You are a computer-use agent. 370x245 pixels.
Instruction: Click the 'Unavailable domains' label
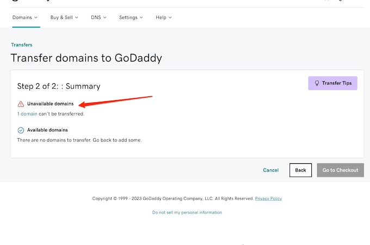pos(50,103)
